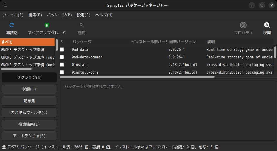The height and width of the screenshot is (151, 277).
Task: Open the hamburger window menu icon
Action: coord(5,5)
